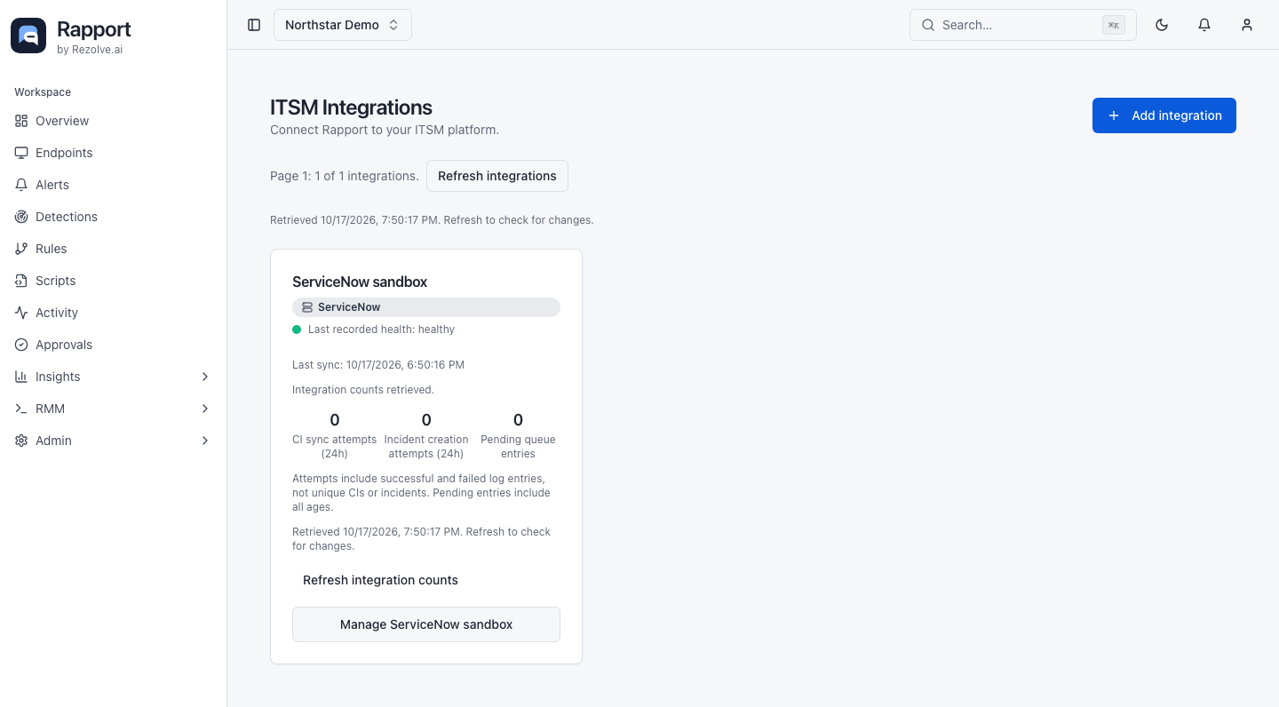Open the Rules page

114,249
